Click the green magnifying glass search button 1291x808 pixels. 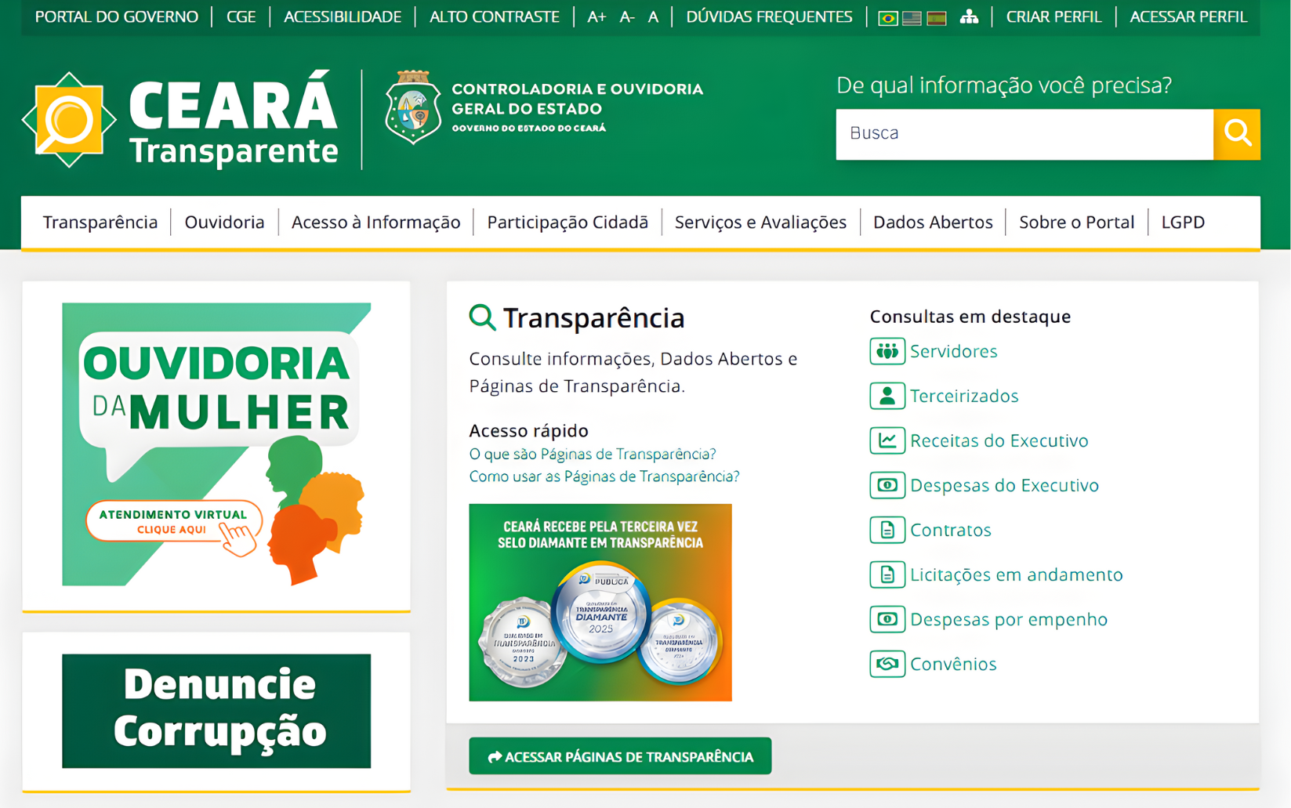(x=1237, y=134)
